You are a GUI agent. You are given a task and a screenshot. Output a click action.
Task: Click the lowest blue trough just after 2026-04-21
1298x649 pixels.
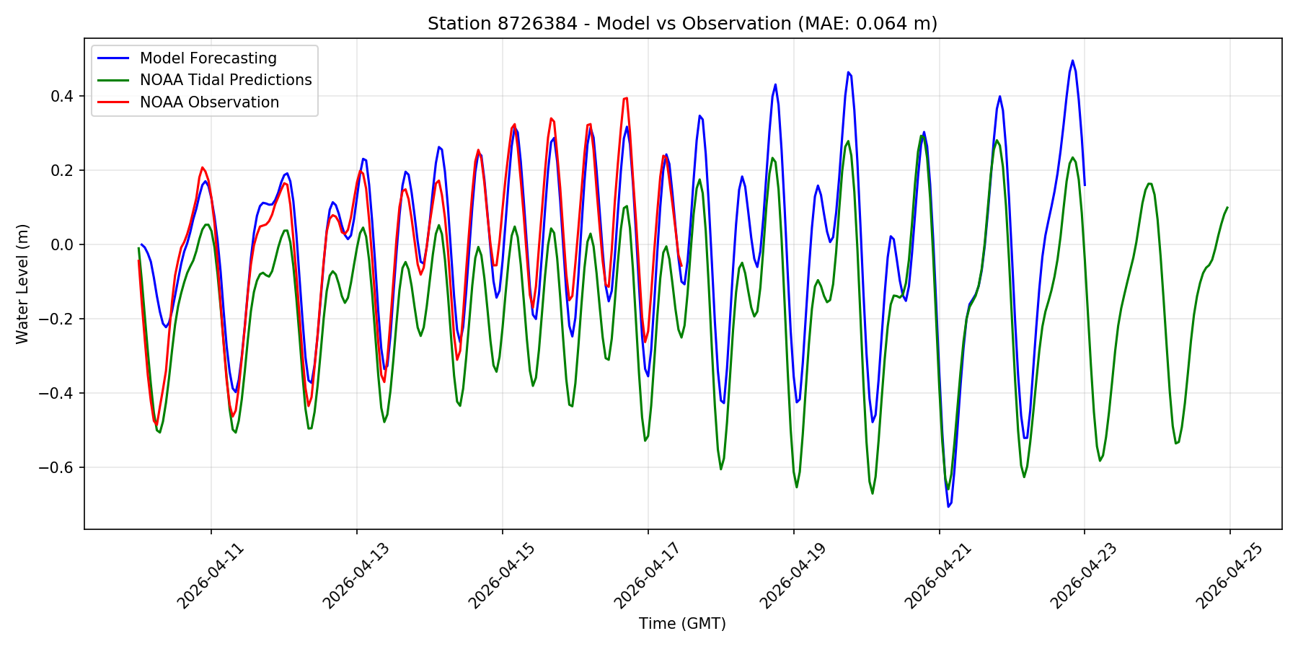tap(948, 506)
